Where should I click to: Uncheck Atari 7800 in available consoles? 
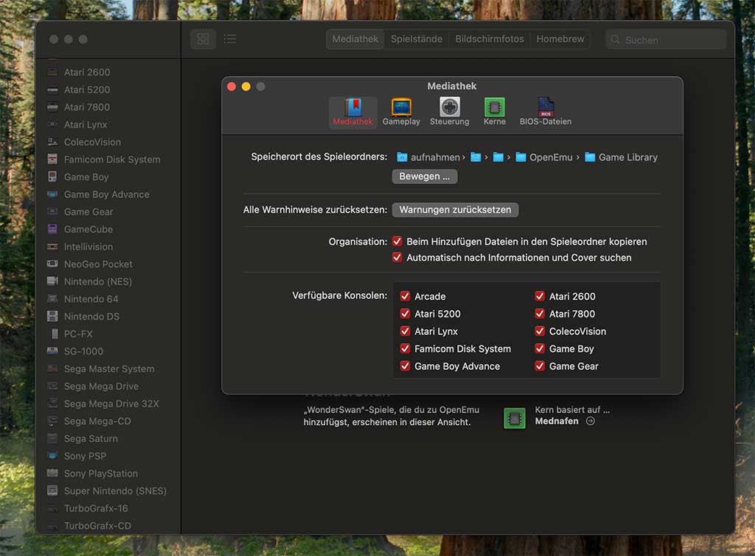pyautogui.click(x=540, y=314)
